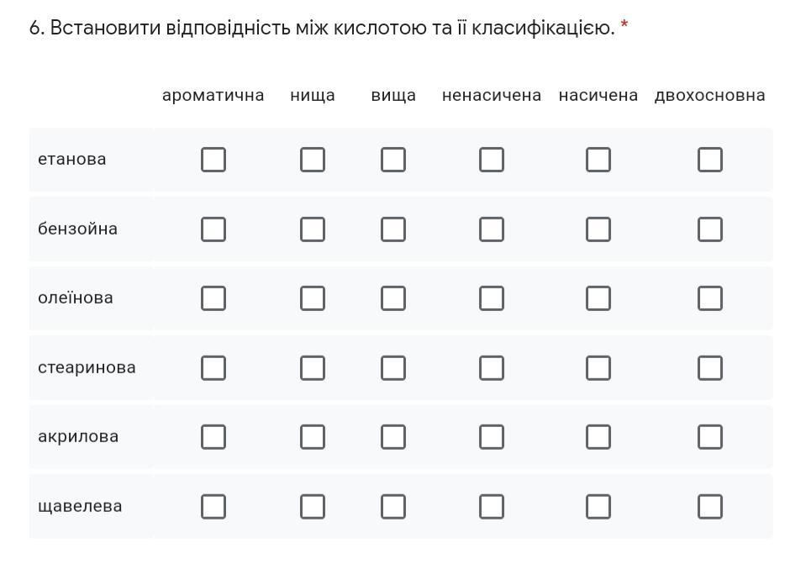This screenshot has height=564, width=790.
Task: Check ароматична box in етанова row
Action: pos(213,160)
